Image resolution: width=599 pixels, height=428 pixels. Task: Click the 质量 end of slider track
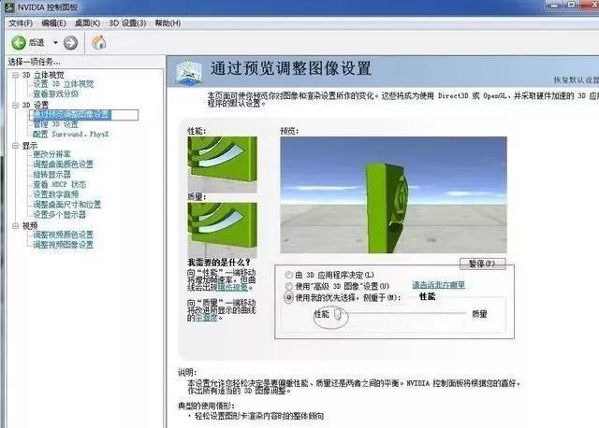464,313
